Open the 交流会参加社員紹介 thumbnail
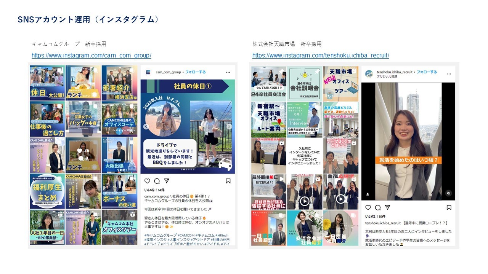The height and width of the screenshot is (274, 488). coord(305,228)
